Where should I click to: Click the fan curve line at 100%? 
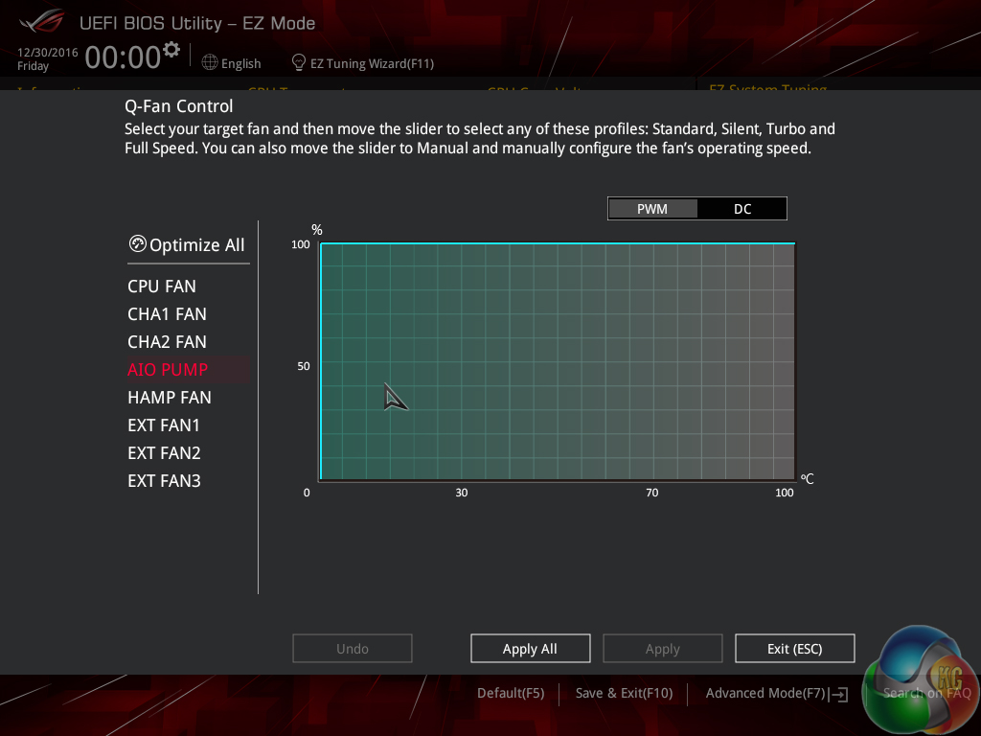pyautogui.click(x=558, y=242)
